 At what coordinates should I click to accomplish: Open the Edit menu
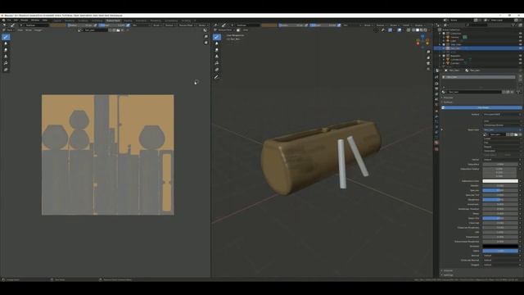point(16,20)
